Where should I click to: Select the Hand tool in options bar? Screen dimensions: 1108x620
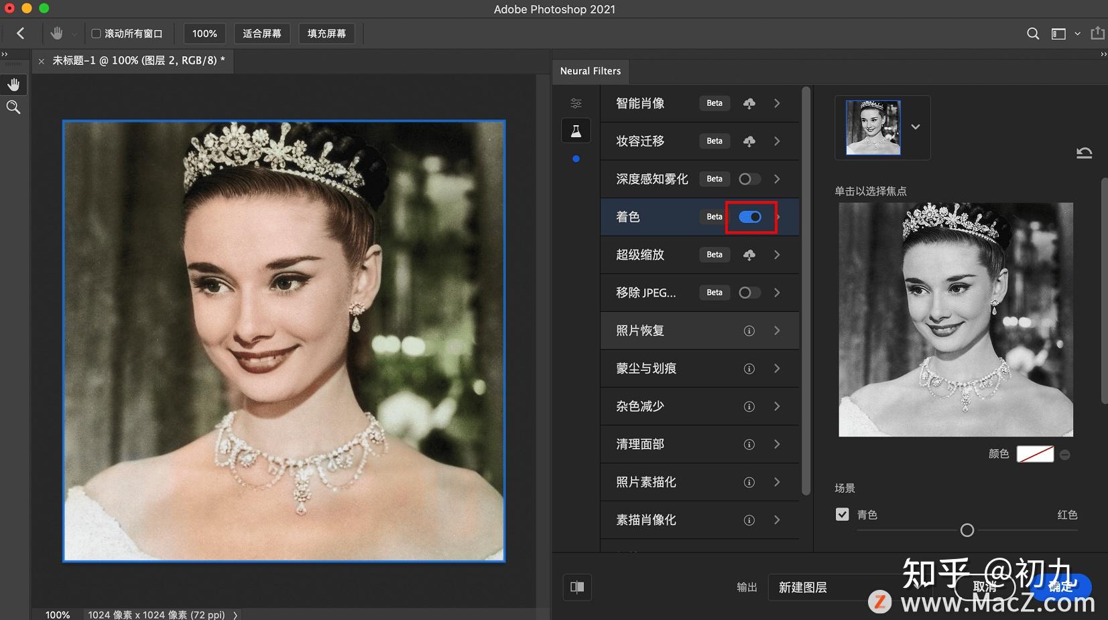pyautogui.click(x=57, y=33)
